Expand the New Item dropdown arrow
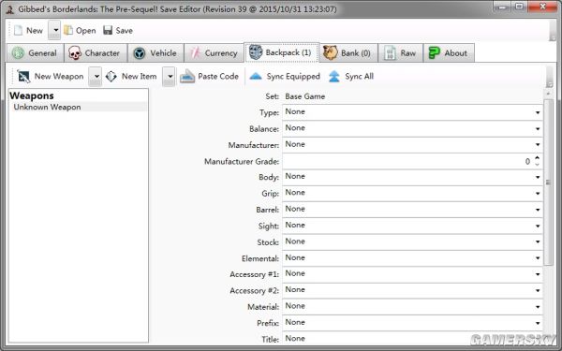This screenshot has height=351, width=562. [170, 77]
